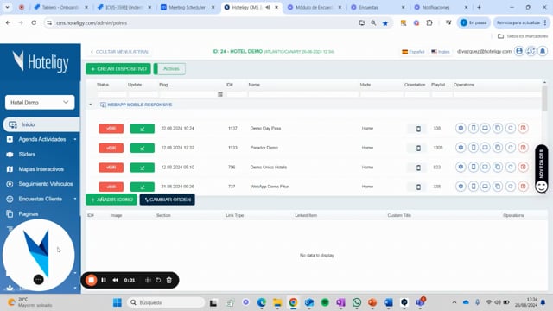Viewport: 553px width, 311px height.
Task: Bookmark this page with the star icon
Action: point(385,23)
